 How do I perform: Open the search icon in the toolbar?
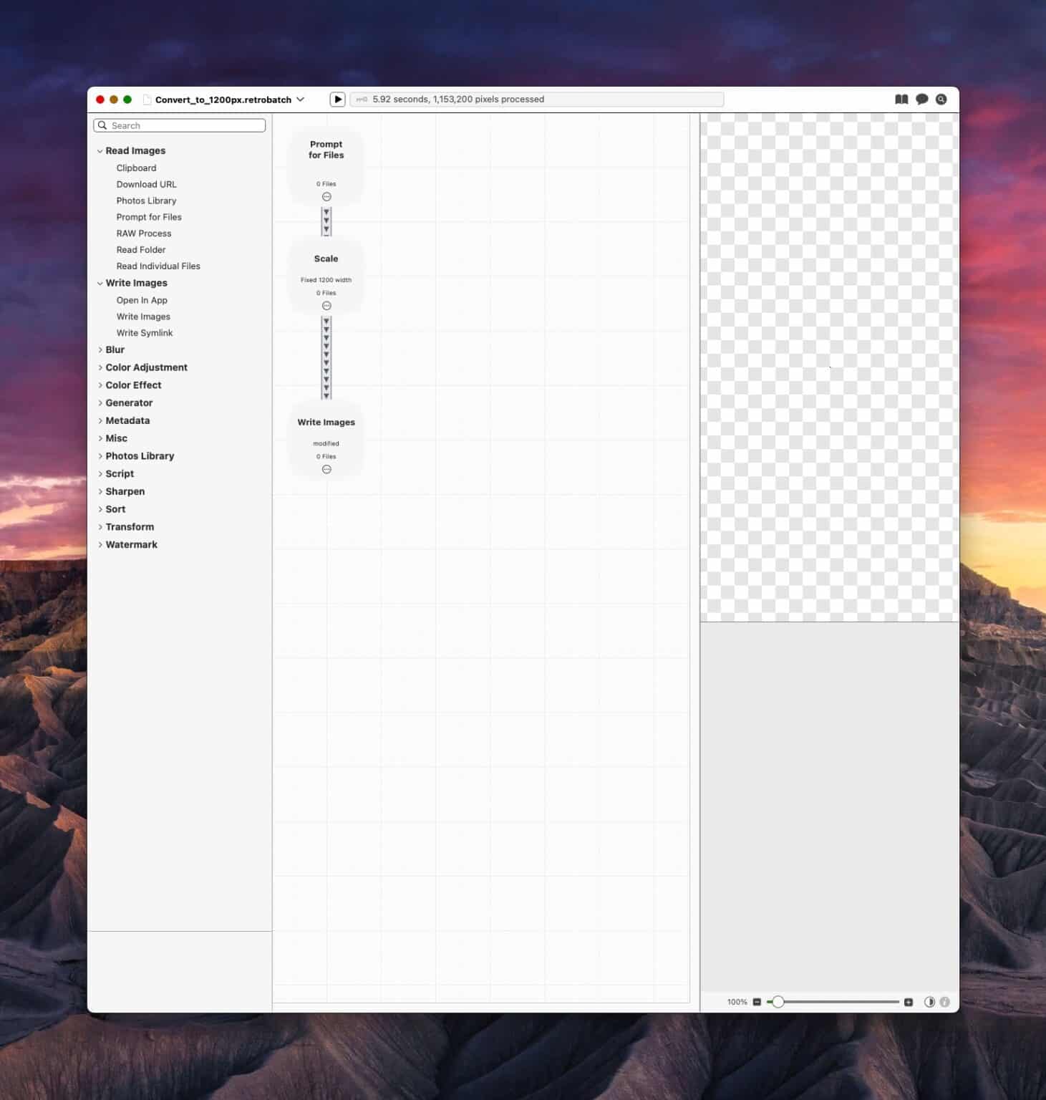(941, 99)
